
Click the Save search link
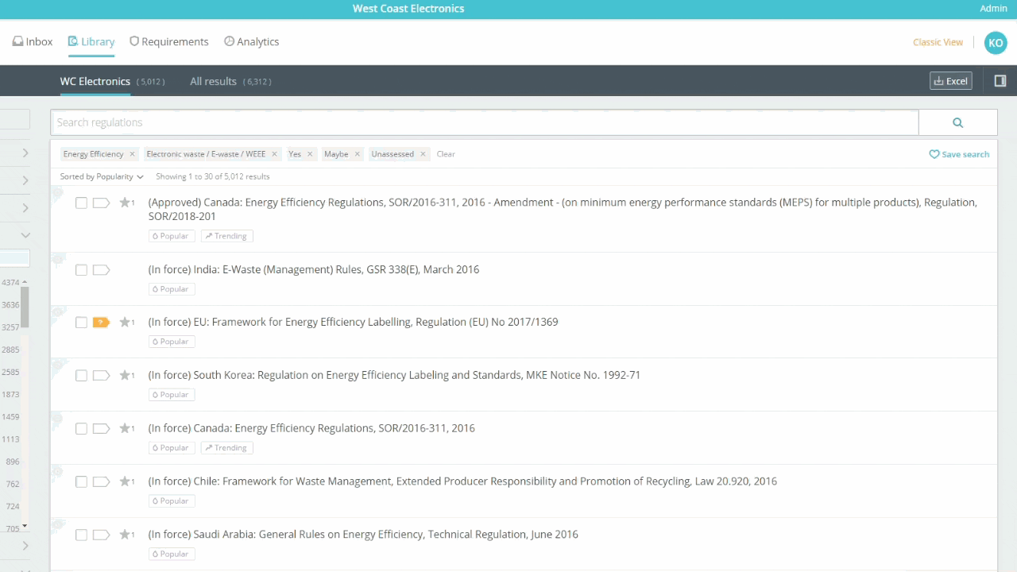click(x=959, y=154)
